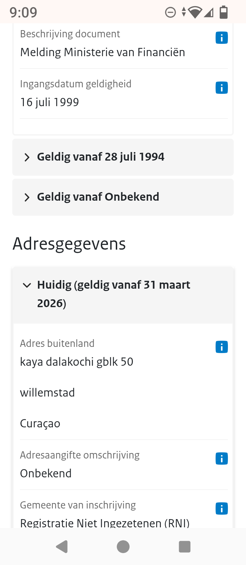The width and height of the screenshot is (246, 565).
Task: Click chevron next to Geldig vanaf 28 juli 1994
Action: tap(27, 158)
